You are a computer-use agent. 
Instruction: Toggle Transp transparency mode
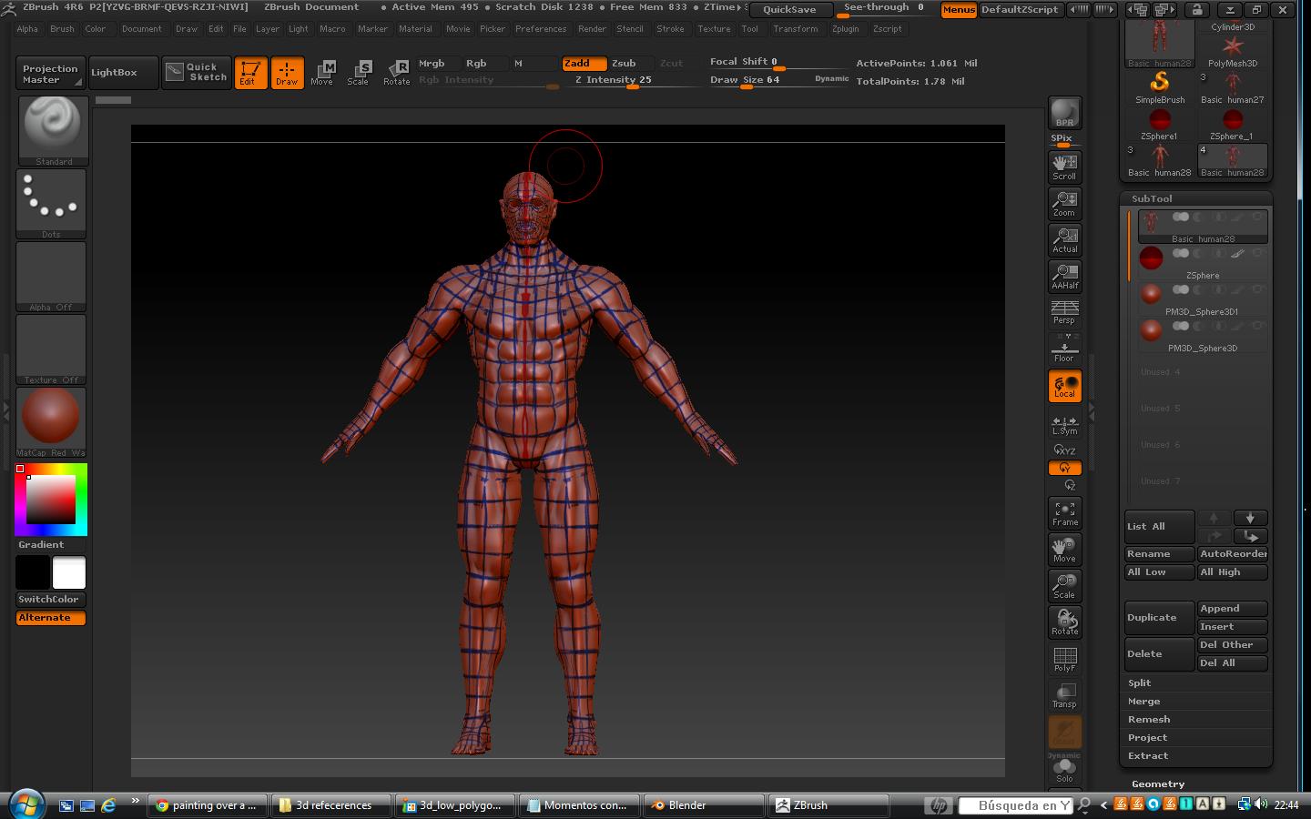click(x=1064, y=695)
